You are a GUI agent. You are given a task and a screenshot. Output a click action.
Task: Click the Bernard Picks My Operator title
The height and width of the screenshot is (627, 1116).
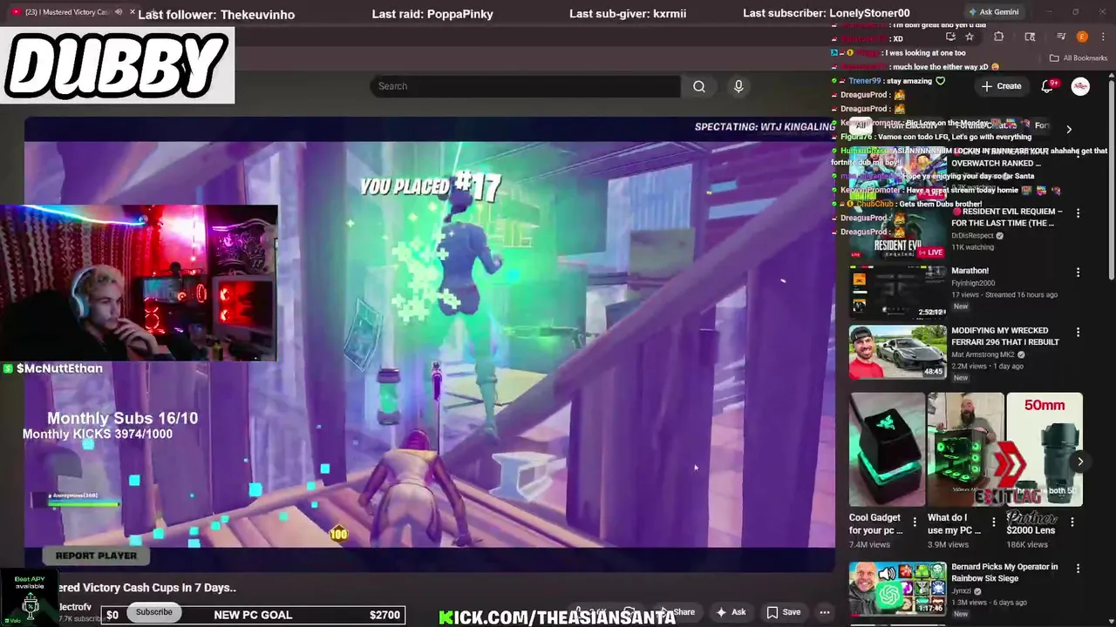[1004, 572]
